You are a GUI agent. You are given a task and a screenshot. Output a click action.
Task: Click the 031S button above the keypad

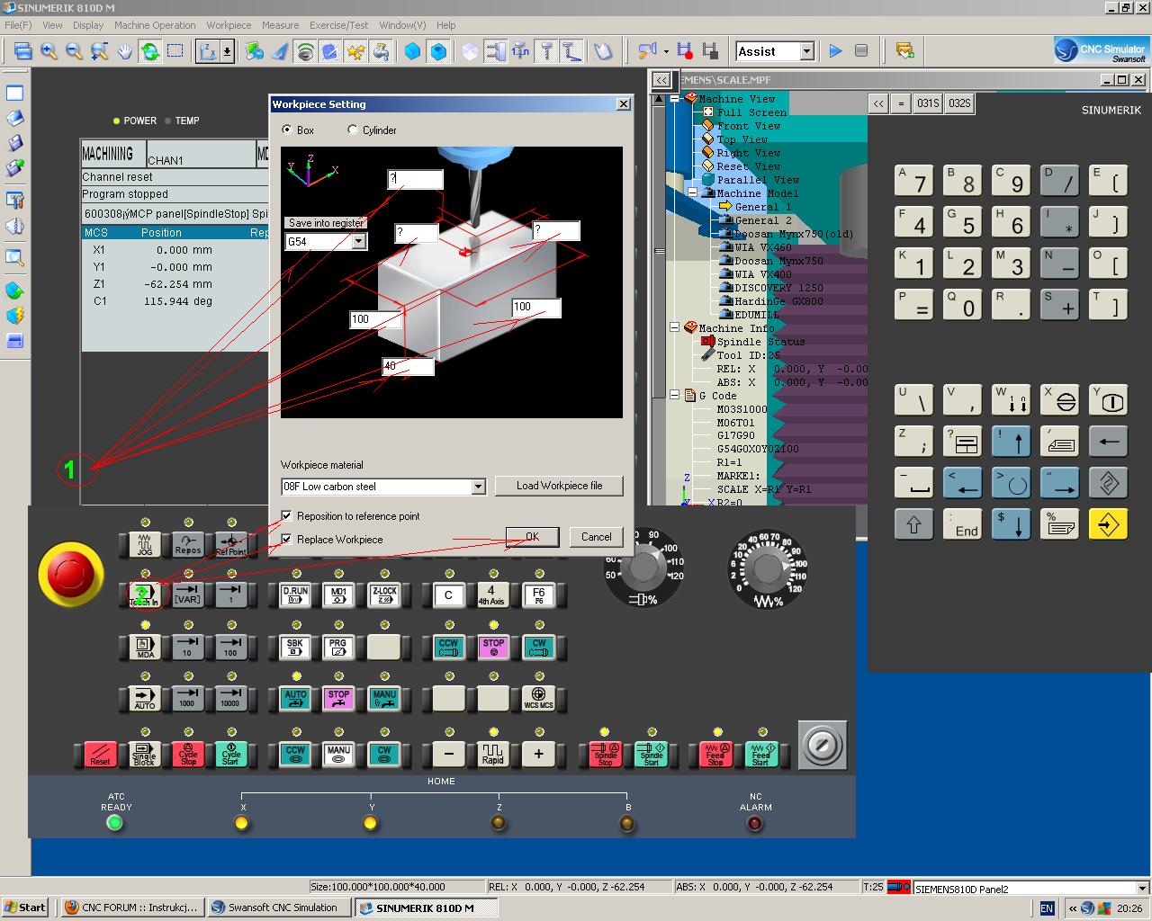point(927,103)
